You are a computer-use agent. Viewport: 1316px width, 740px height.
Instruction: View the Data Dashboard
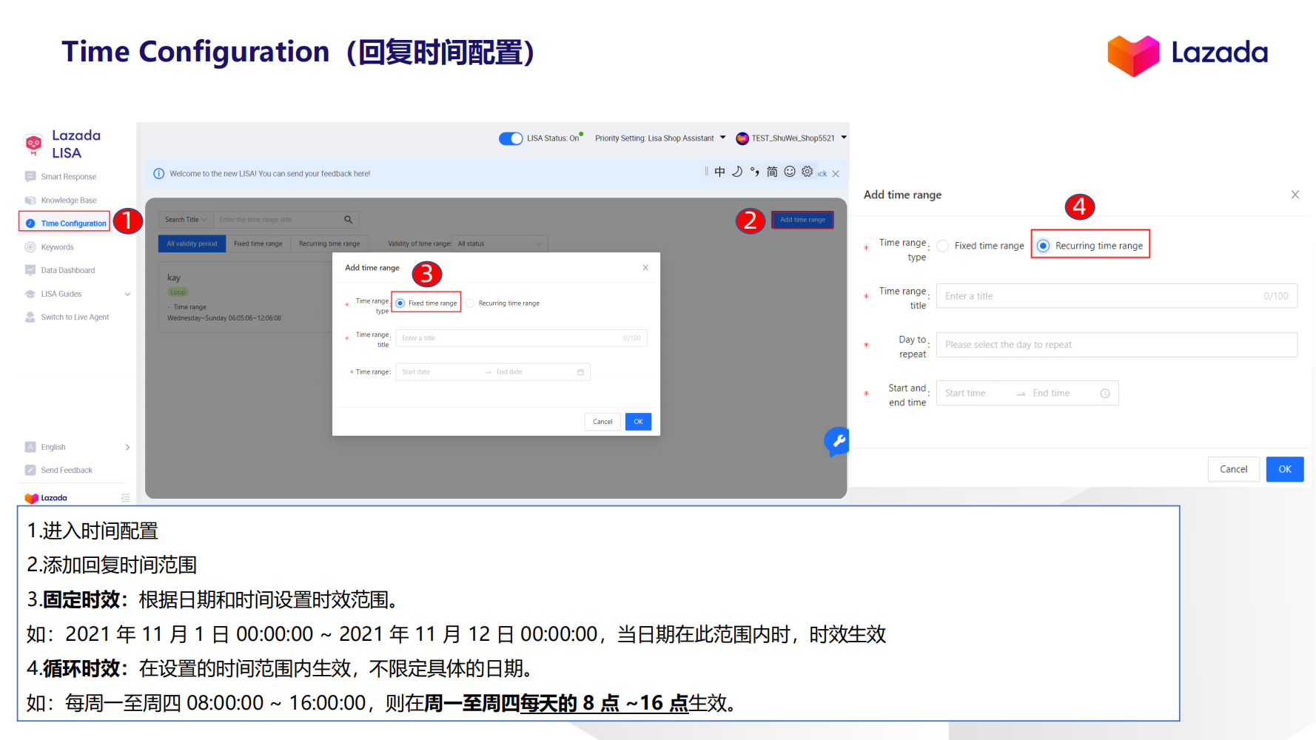click(x=67, y=269)
